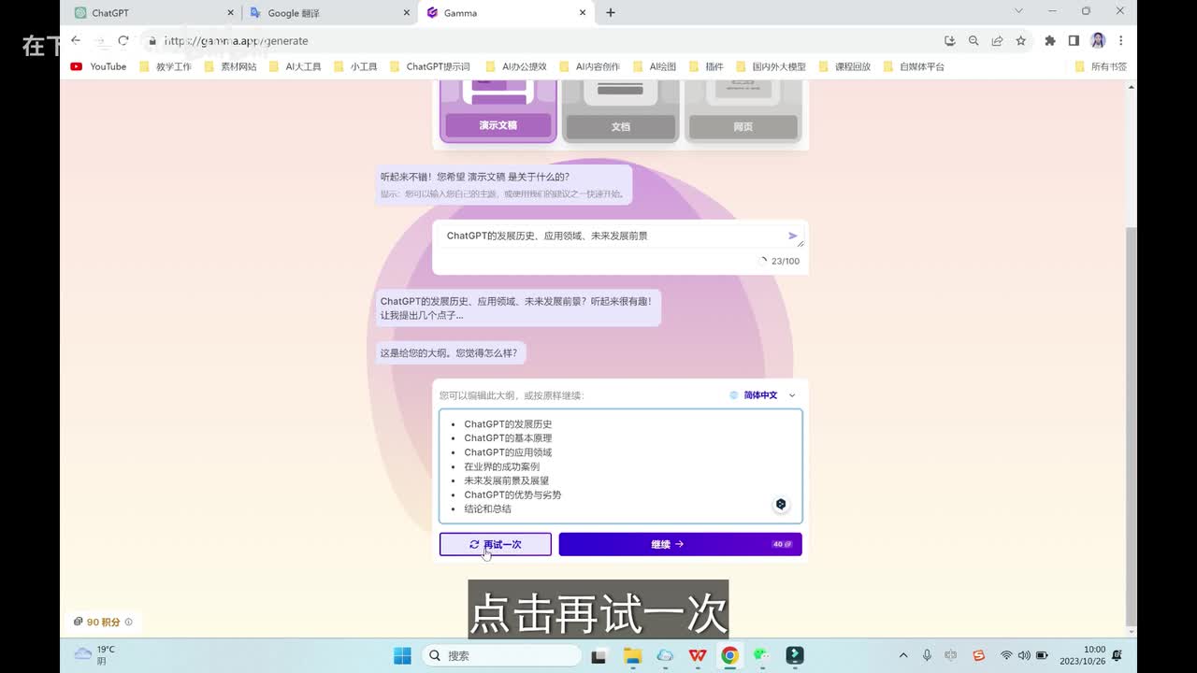Select the 网页 format card
The width and height of the screenshot is (1197, 673).
(x=743, y=110)
